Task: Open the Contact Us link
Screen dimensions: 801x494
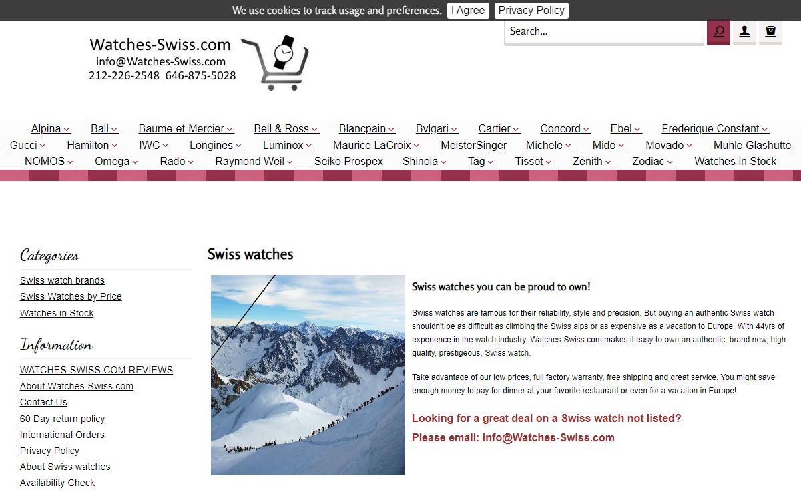Action: (43, 402)
